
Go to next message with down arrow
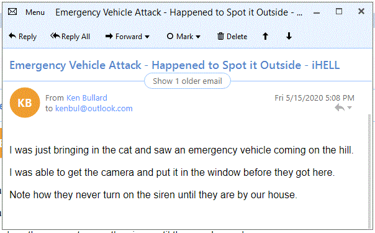point(289,37)
